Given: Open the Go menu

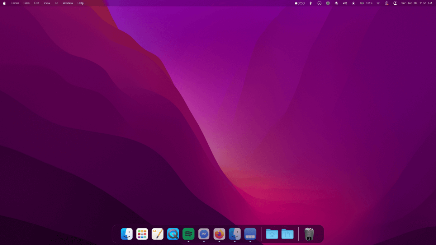Looking at the screenshot, I should point(56,3).
